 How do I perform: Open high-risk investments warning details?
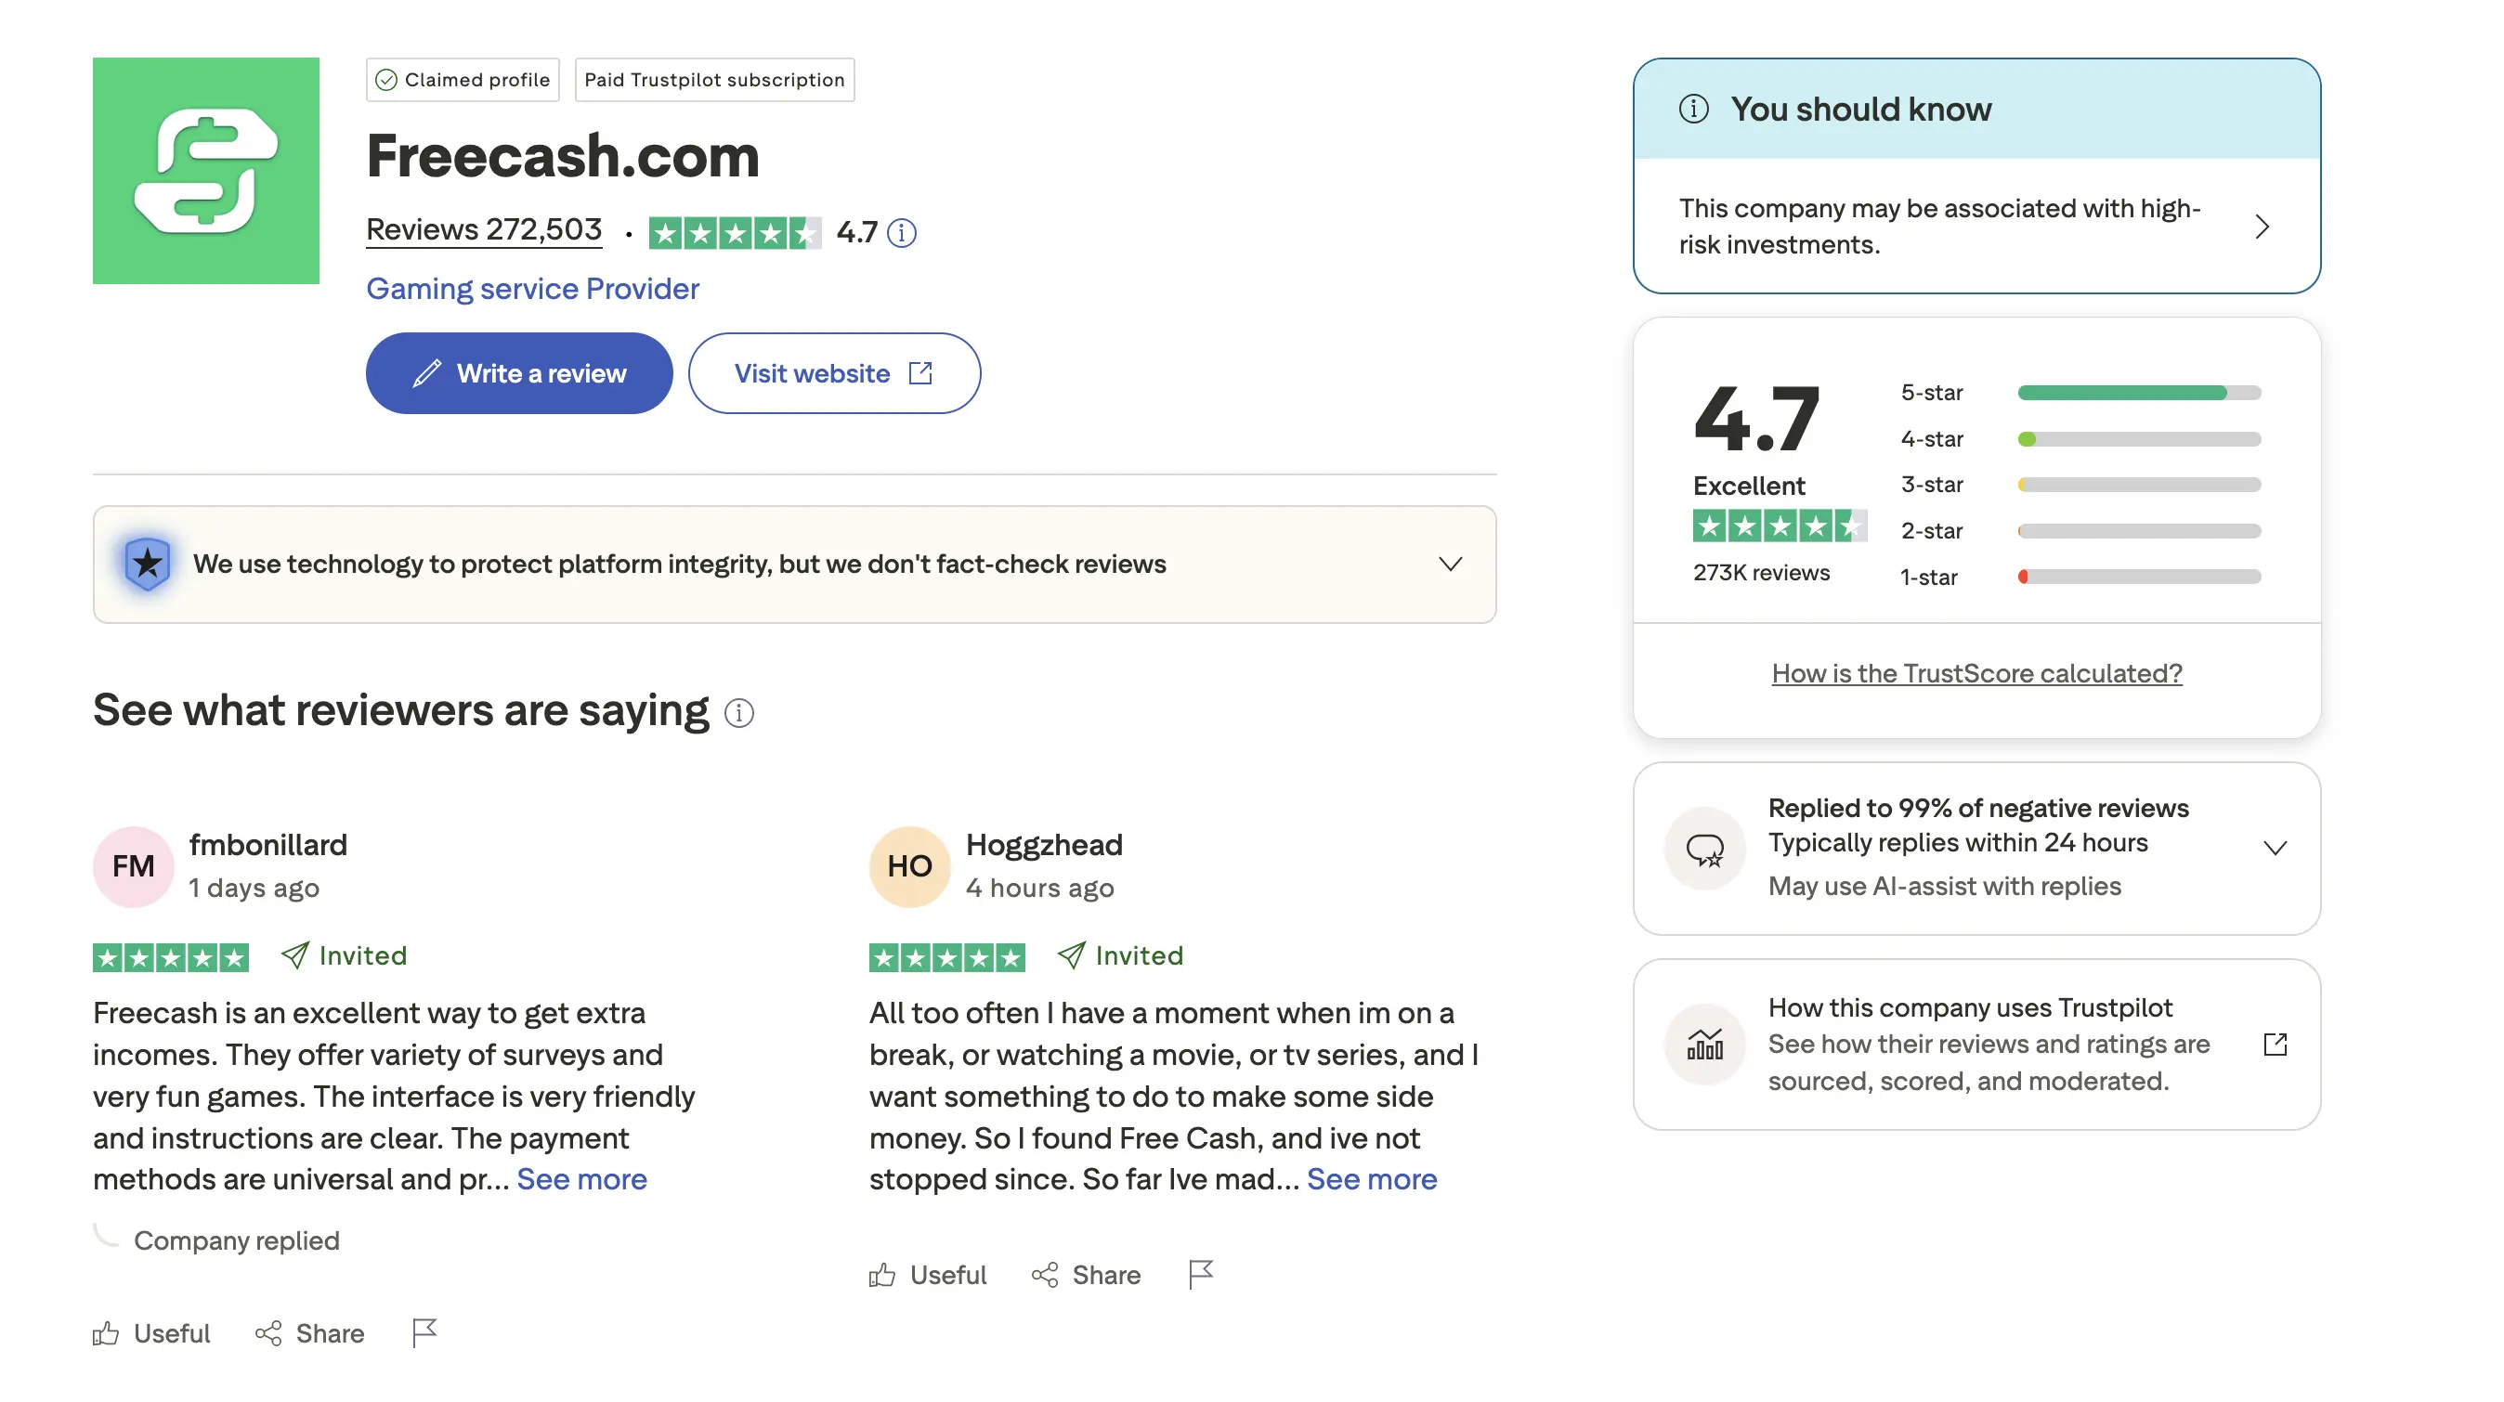tap(2262, 226)
